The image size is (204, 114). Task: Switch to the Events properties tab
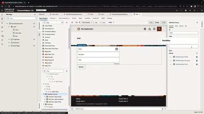[181, 26]
